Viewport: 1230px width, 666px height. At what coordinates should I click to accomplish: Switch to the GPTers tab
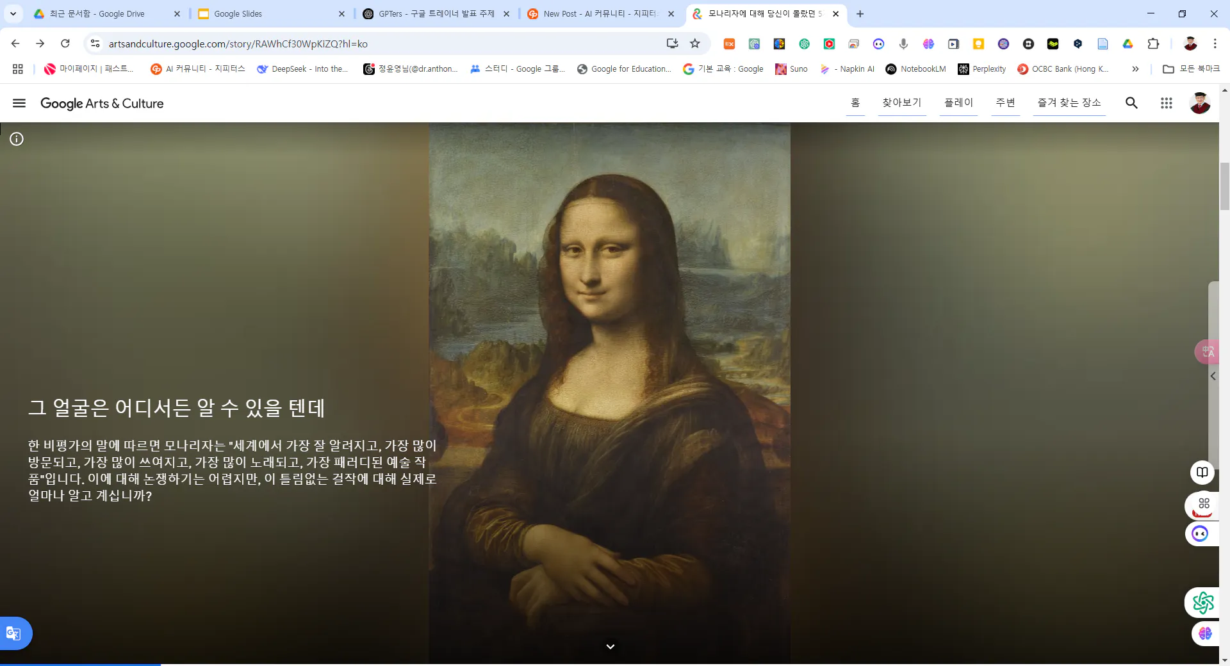(436, 13)
